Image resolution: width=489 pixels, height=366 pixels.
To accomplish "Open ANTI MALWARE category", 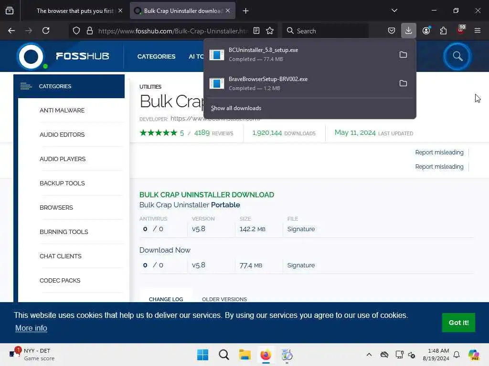I will point(62,111).
